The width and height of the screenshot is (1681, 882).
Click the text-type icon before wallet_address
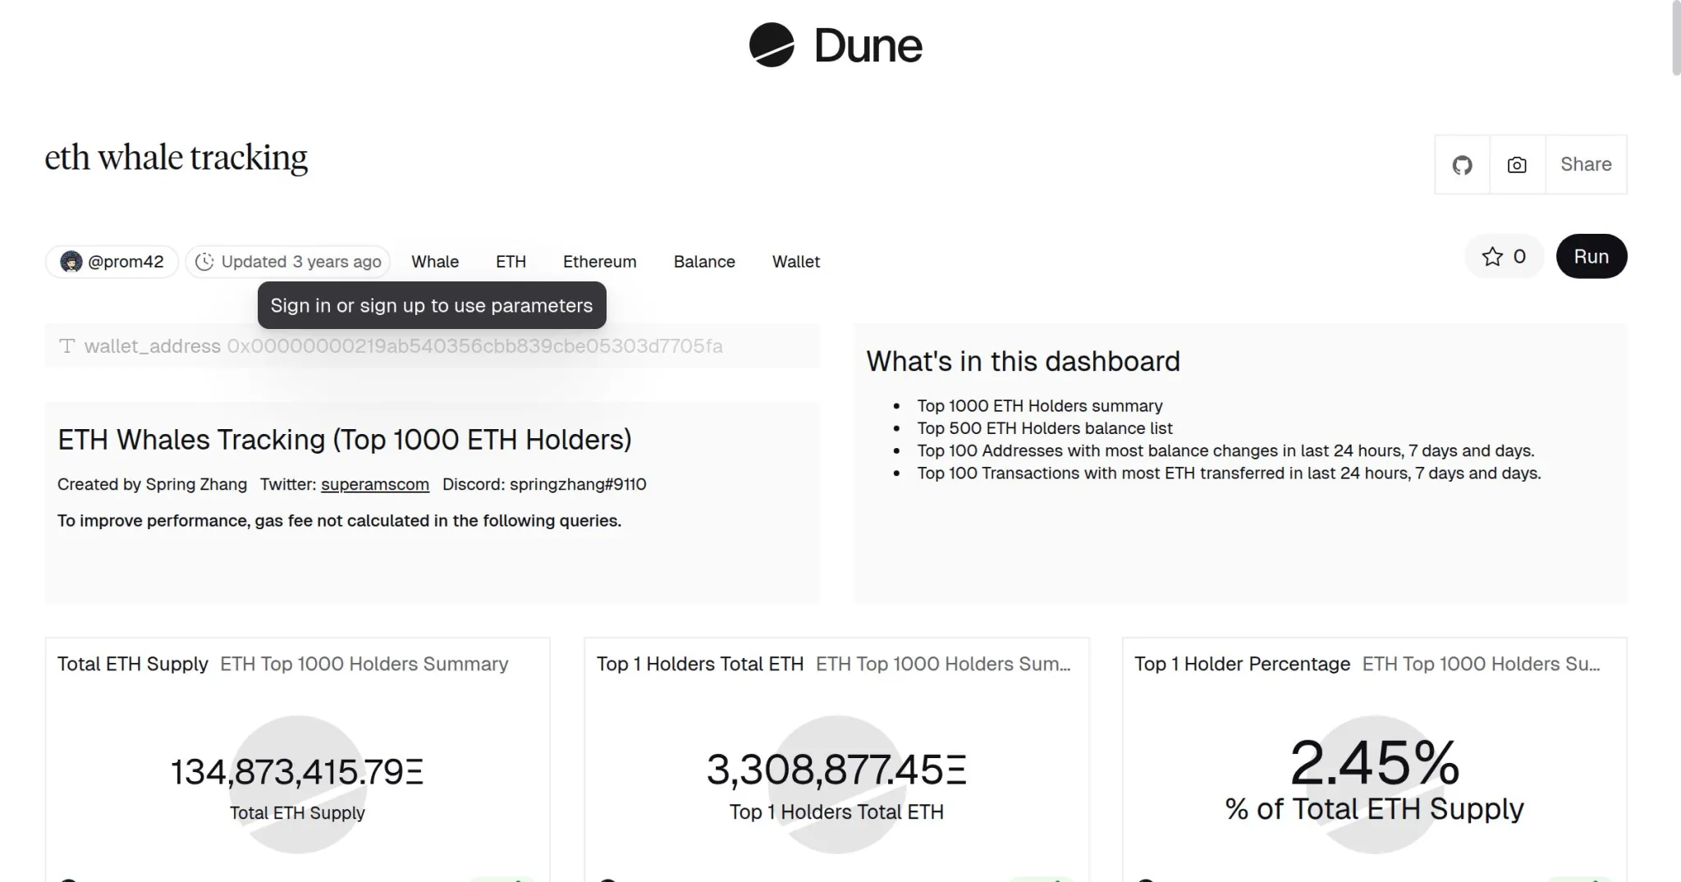click(x=67, y=346)
